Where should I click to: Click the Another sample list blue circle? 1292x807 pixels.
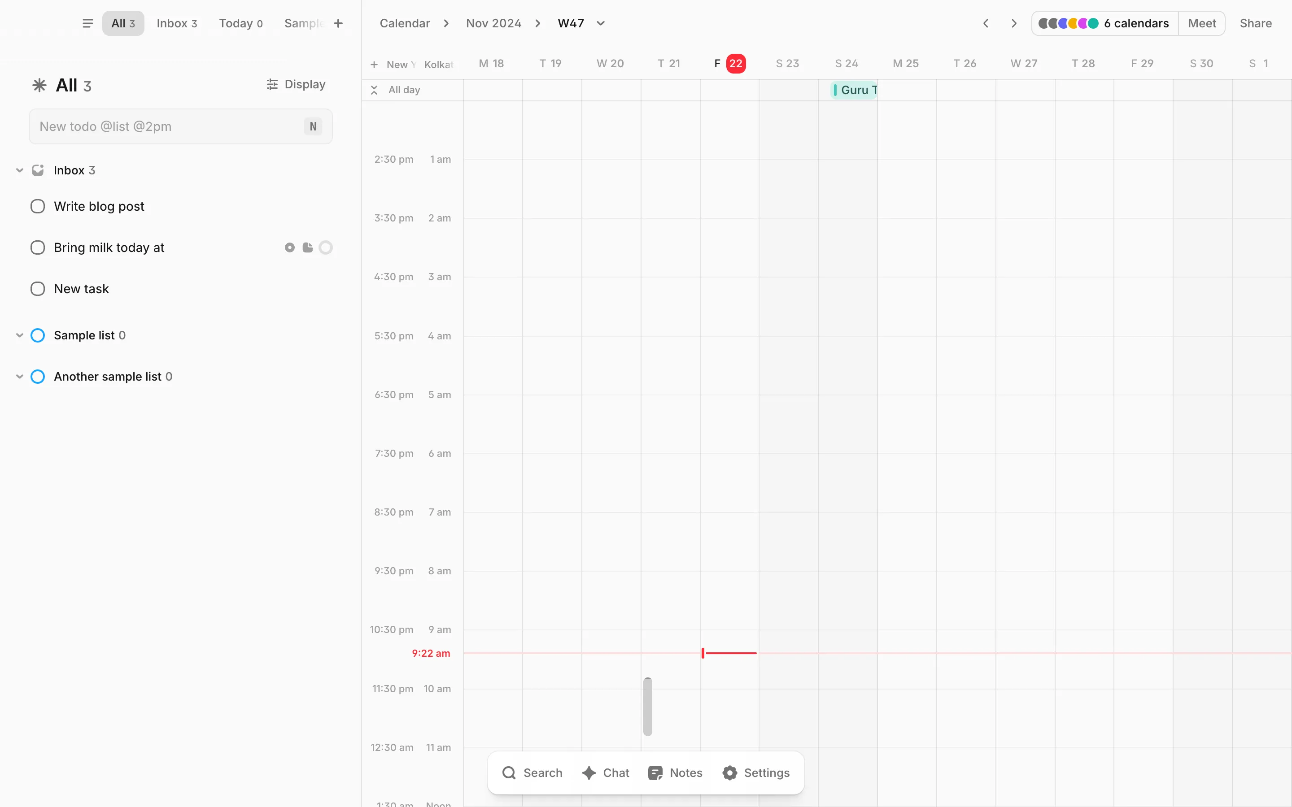(38, 377)
